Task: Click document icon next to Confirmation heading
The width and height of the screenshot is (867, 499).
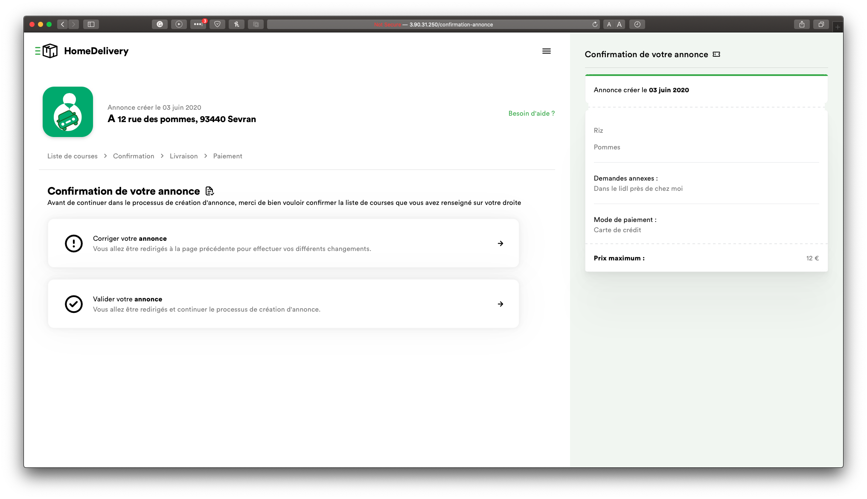Action: pyautogui.click(x=209, y=191)
